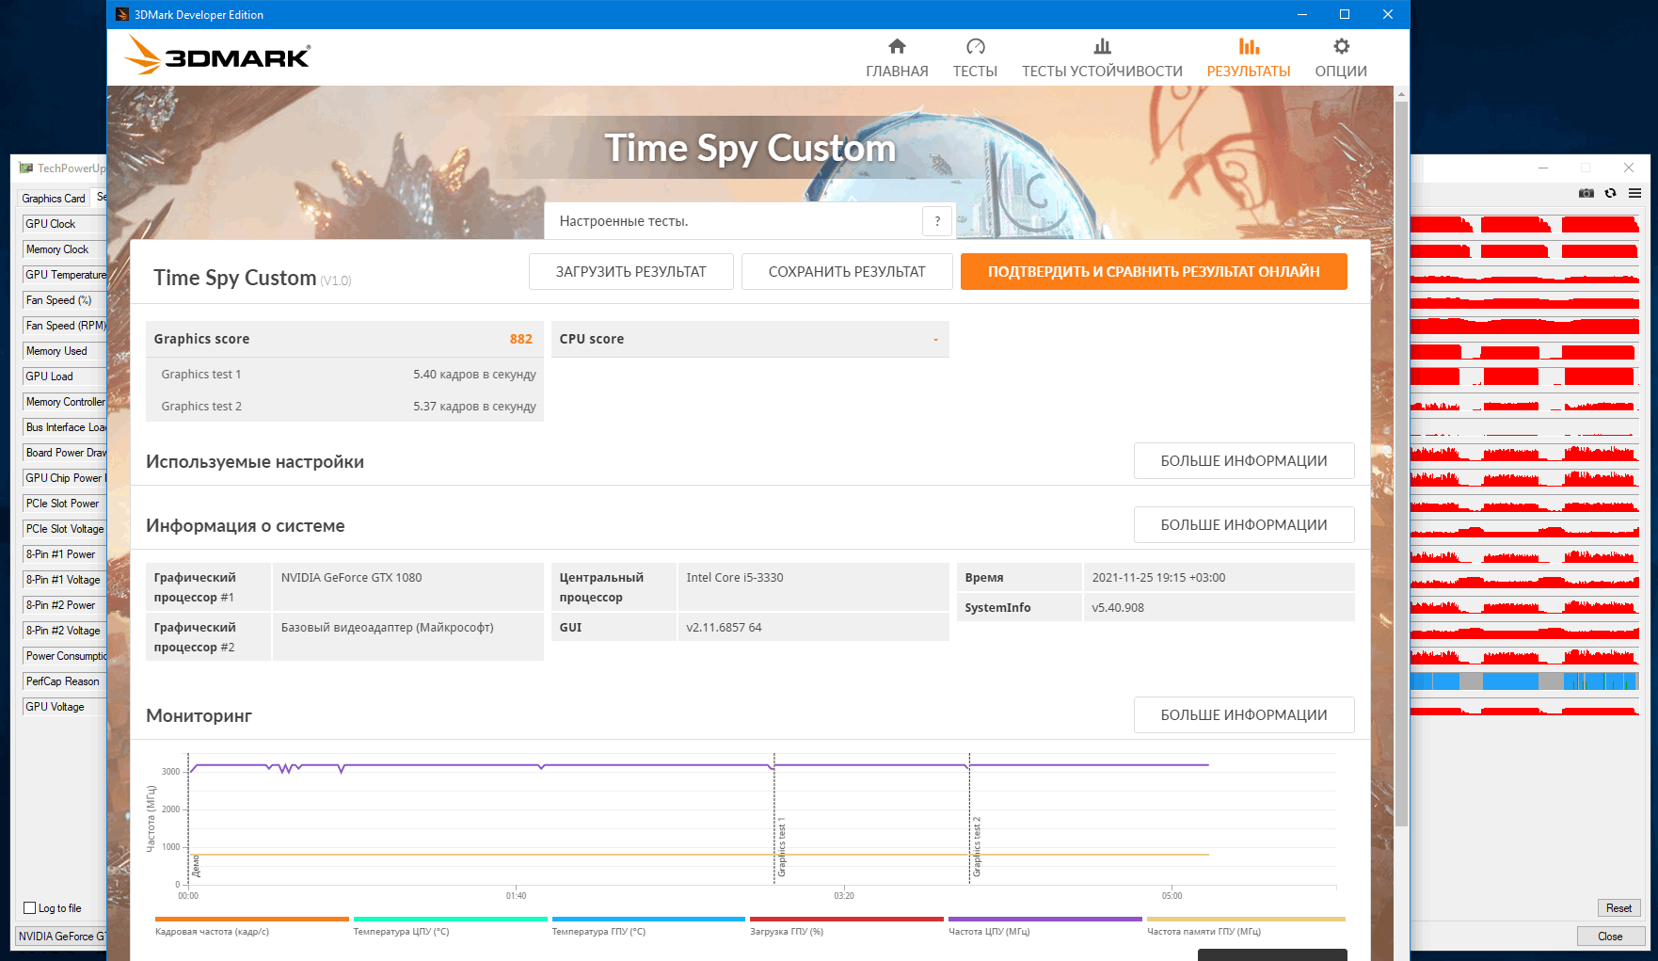The image size is (1658, 961).
Task: Click the TechPowerUp title bar icon
Action: [x=25, y=168]
